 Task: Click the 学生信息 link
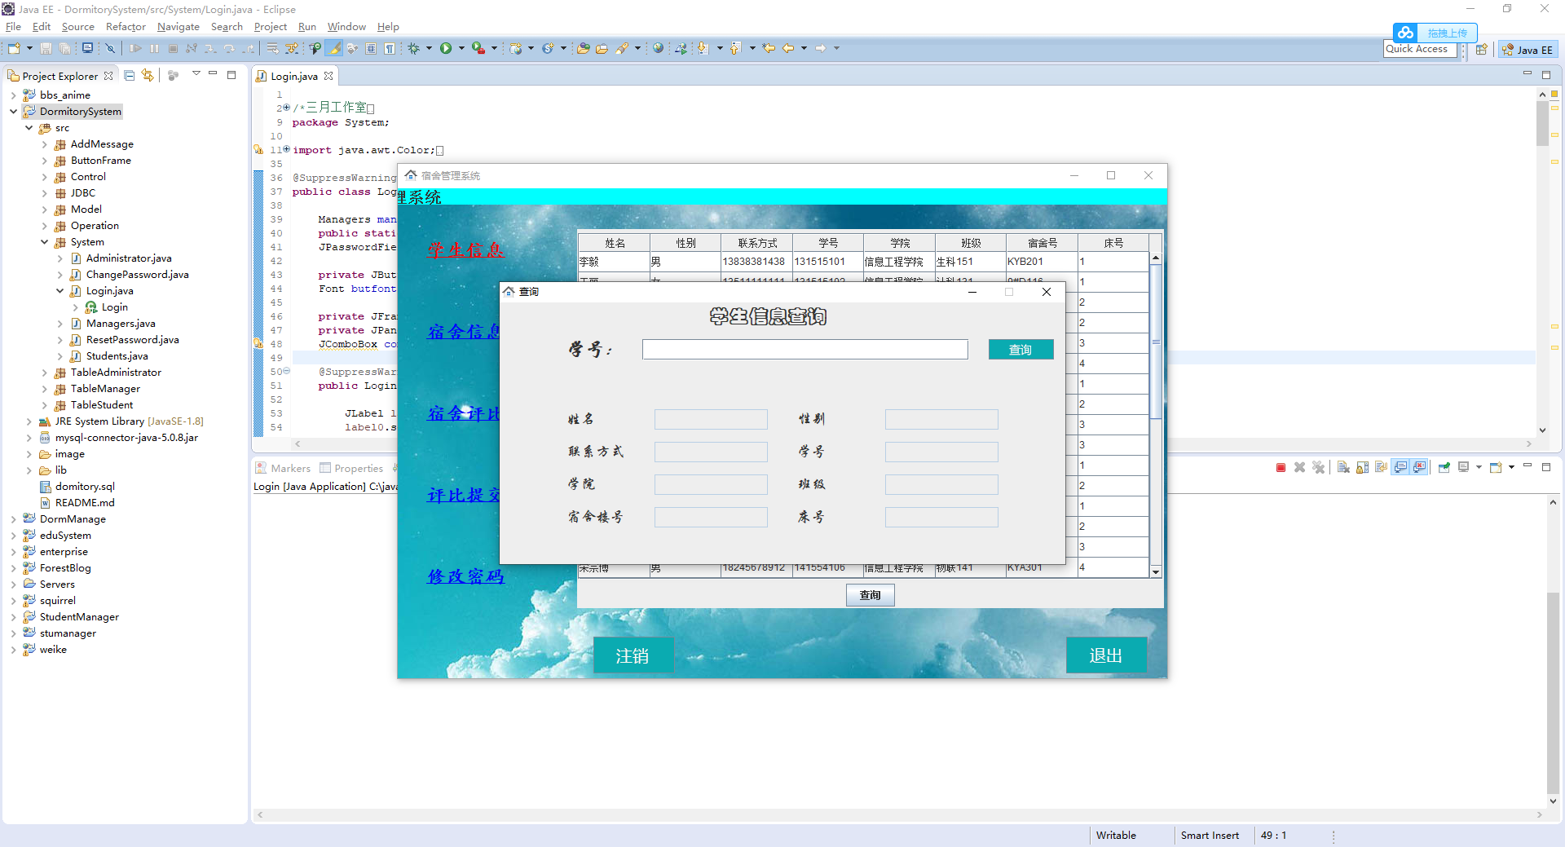[x=465, y=250]
